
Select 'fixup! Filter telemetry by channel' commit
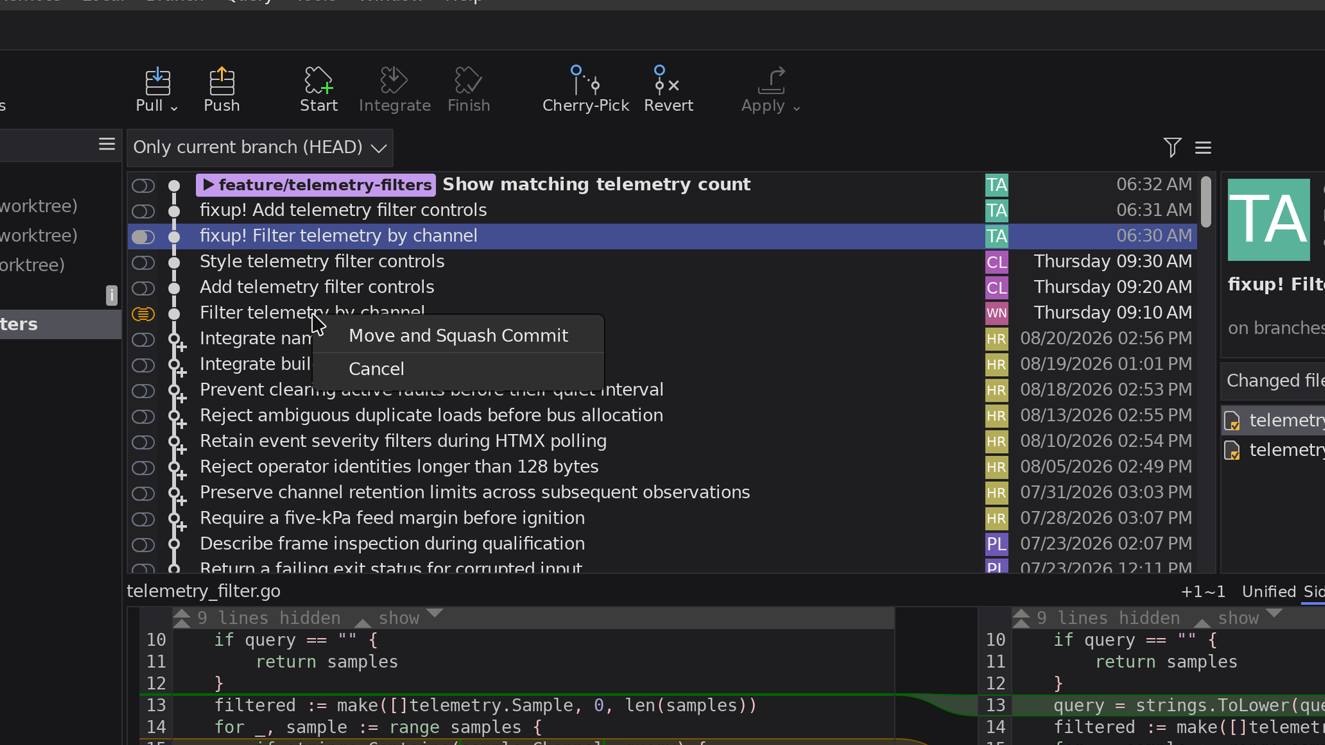click(x=662, y=236)
